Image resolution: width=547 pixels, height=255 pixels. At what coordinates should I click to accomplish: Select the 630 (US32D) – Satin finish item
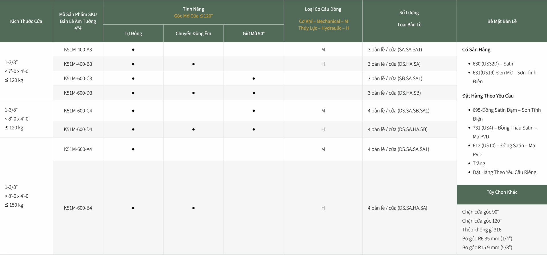[x=493, y=64]
